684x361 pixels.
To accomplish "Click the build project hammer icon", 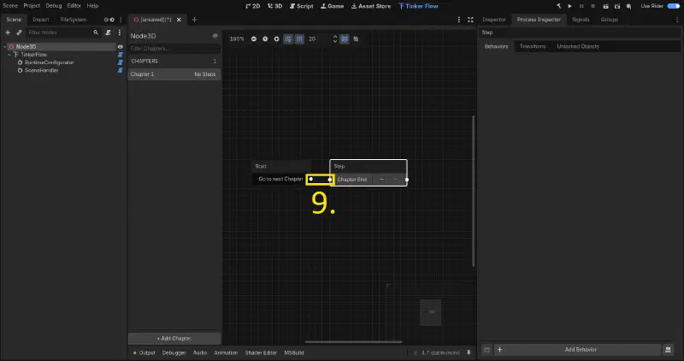I will 559,6.
